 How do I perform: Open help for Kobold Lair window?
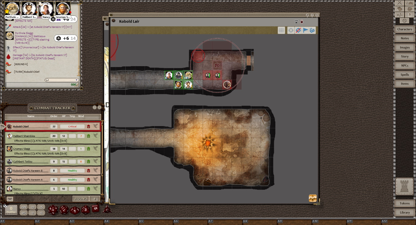pyautogui.click(x=312, y=15)
